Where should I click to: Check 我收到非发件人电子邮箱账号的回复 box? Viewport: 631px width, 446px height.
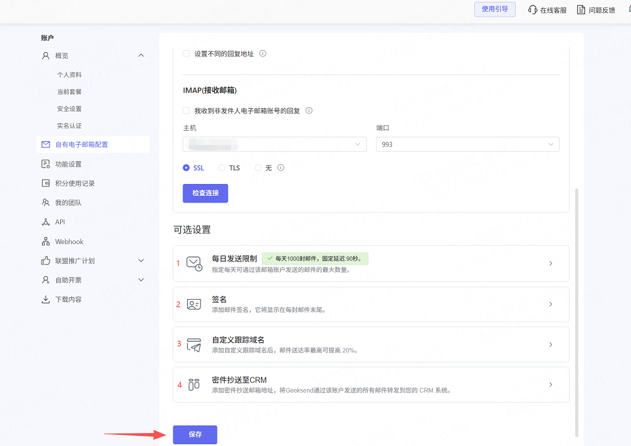click(186, 111)
